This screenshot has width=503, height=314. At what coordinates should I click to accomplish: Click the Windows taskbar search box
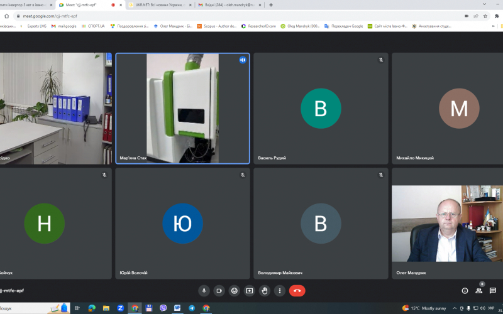coord(35,308)
